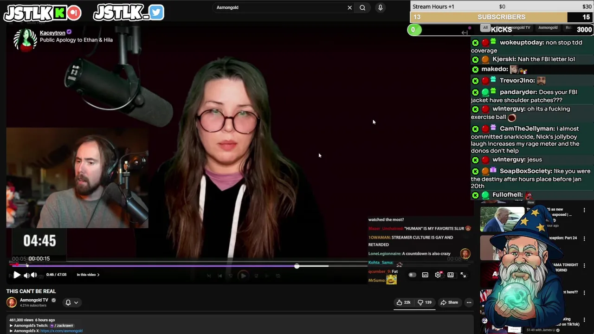Click the Kaceytron channel name in the video

click(52, 33)
